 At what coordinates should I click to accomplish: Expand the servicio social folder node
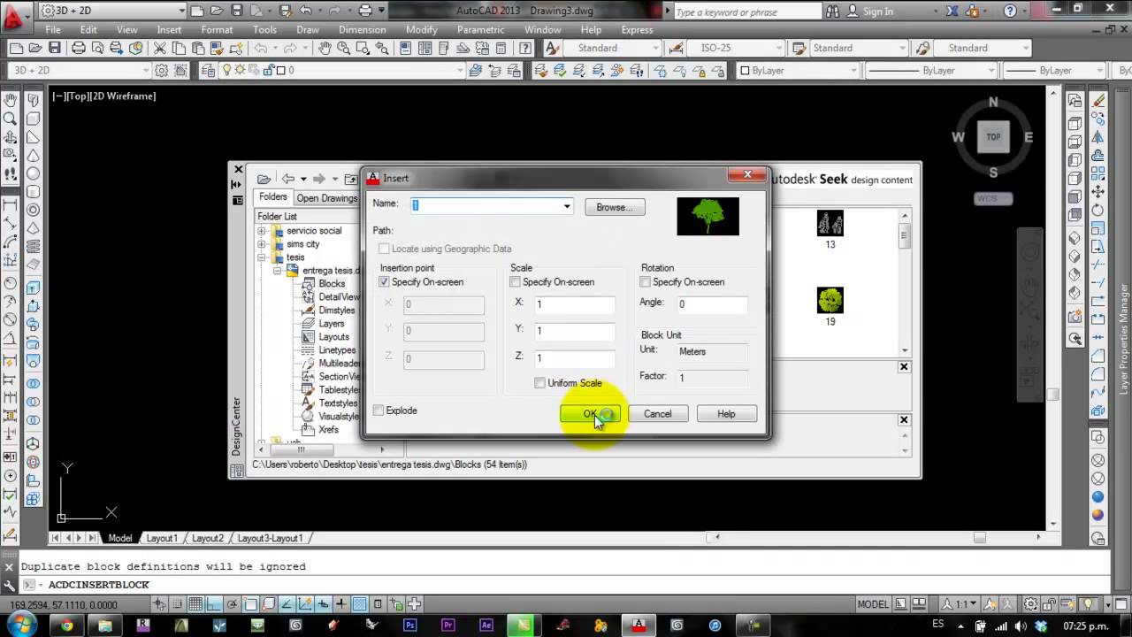point(262,231)
